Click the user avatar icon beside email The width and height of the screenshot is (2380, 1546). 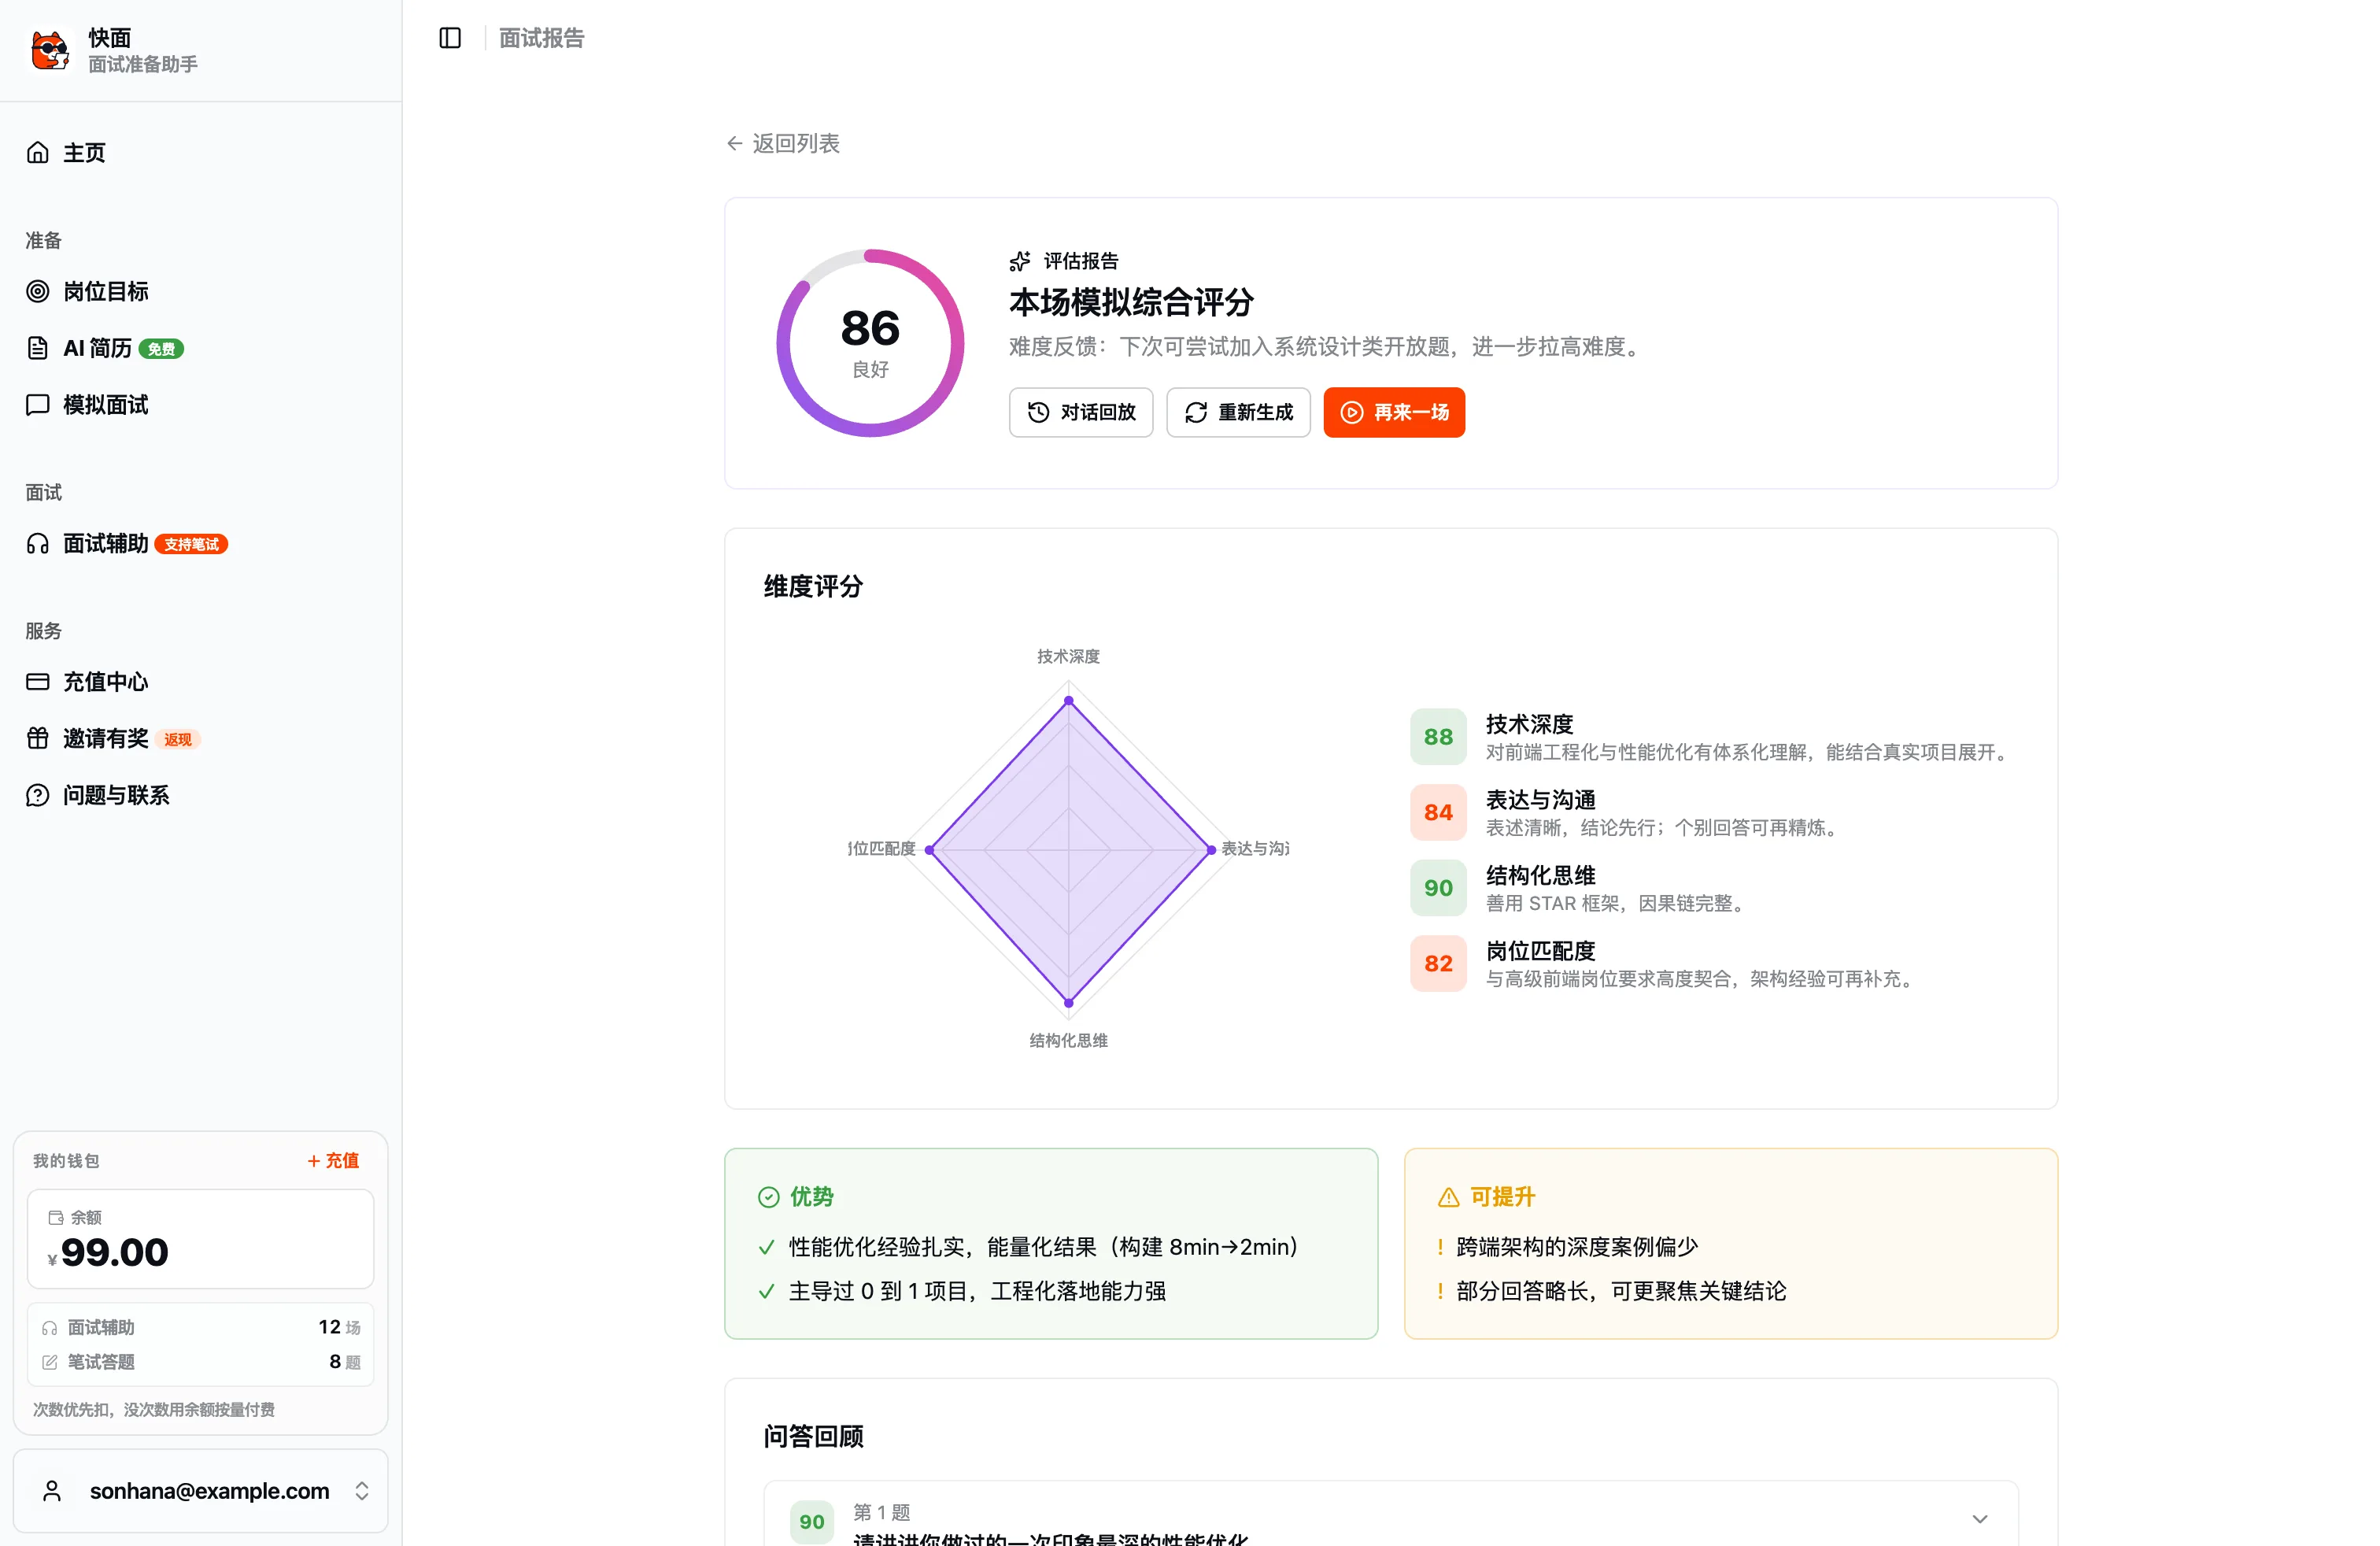(x=53, y=1491)
